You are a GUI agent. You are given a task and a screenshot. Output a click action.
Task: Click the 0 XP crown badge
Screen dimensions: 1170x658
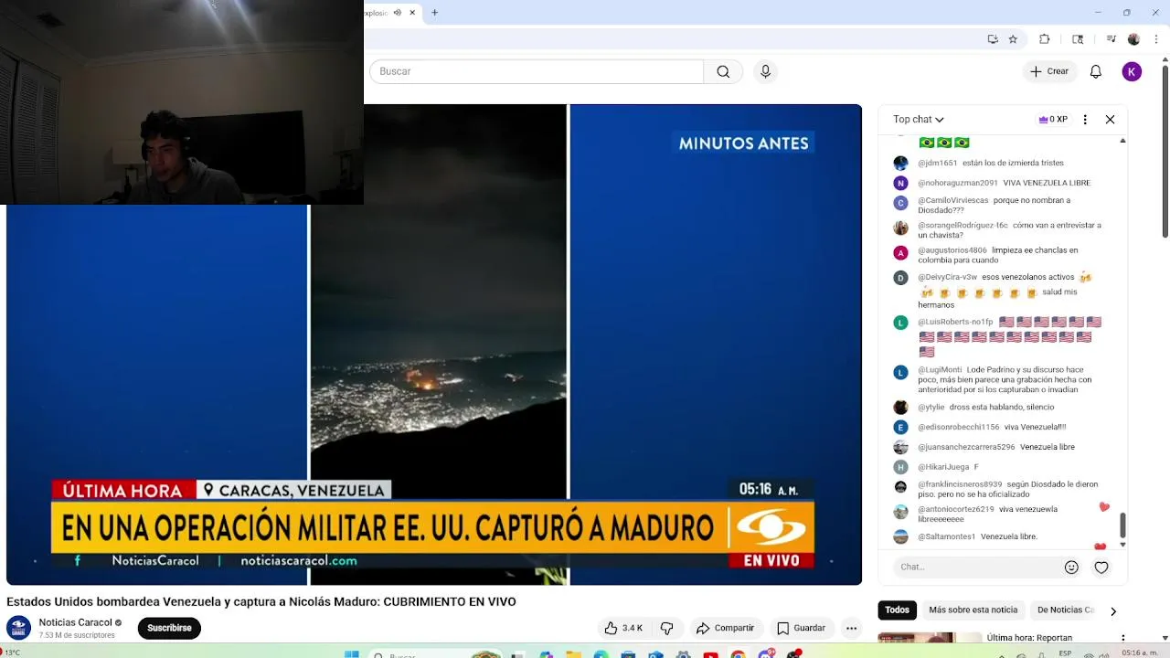[1053, 119]
